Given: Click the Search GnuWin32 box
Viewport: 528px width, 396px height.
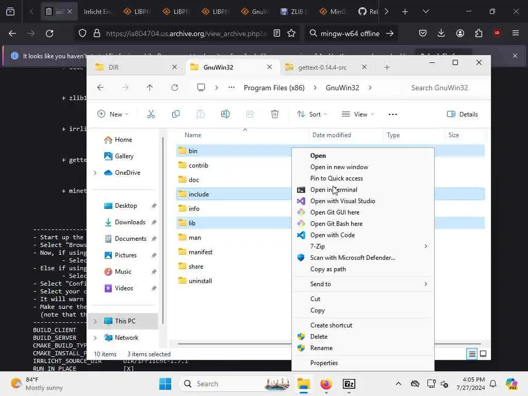Looking at the screenshot, I should 445,88.
